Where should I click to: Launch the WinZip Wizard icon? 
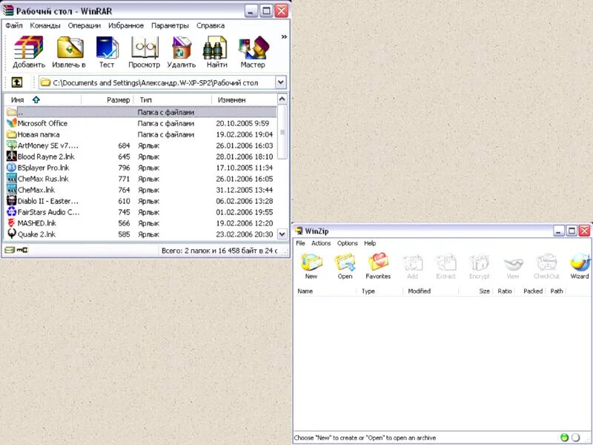[580, 266]
